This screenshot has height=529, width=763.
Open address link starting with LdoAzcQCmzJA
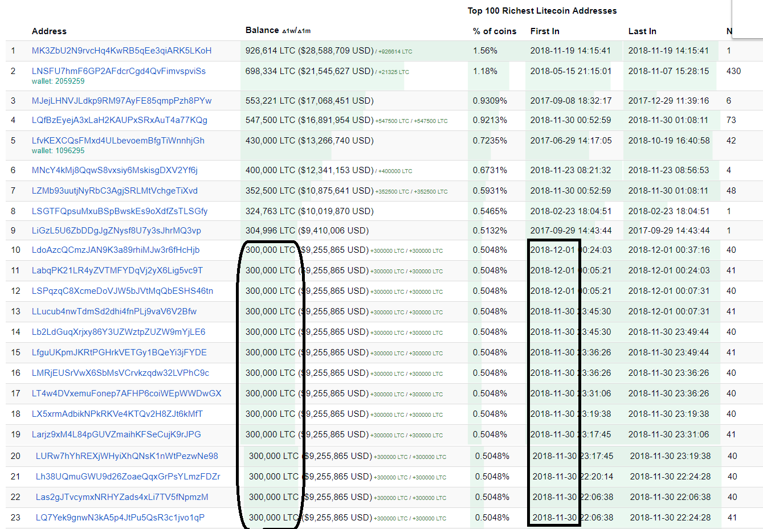[116, 250]
